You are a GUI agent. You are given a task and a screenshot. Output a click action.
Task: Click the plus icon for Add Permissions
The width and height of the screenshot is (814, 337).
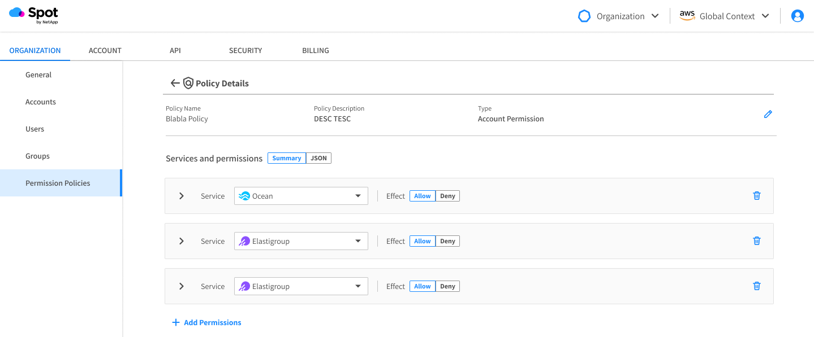[175, 322]
